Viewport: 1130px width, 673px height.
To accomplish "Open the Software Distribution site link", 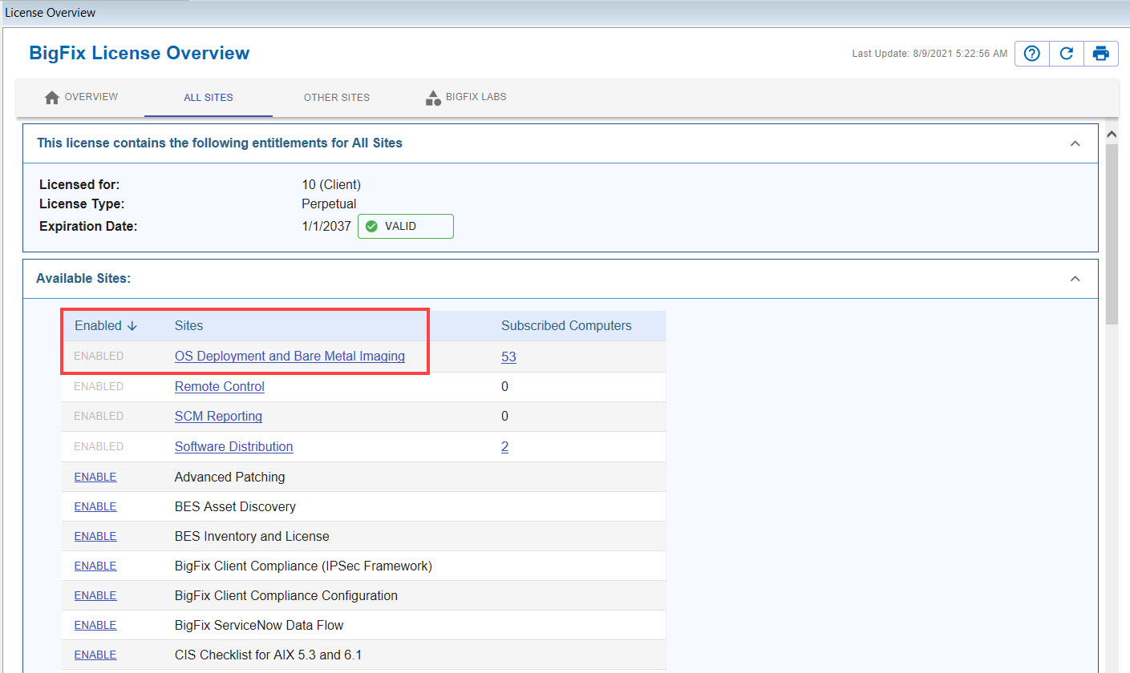I will [234, 447].
